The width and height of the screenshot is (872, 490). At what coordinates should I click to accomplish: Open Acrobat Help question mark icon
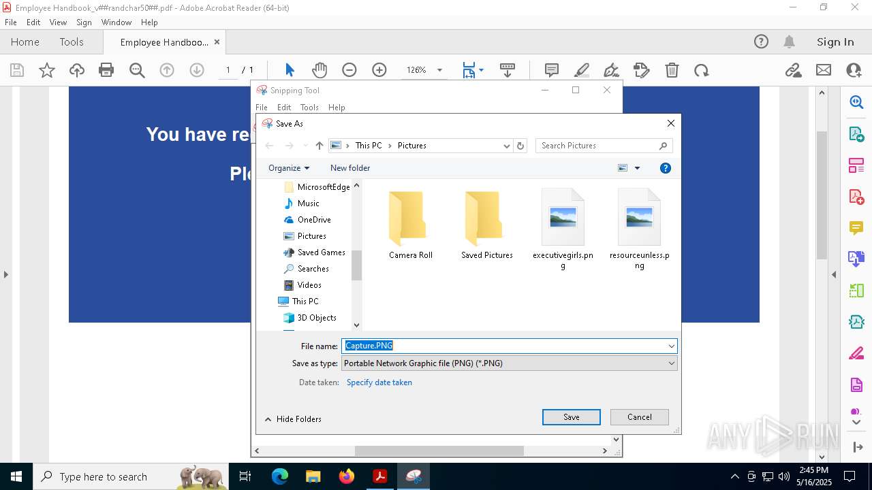pos(761,42)
